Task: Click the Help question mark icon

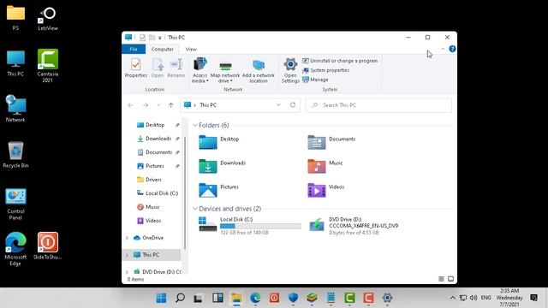Action: [452, 49]
